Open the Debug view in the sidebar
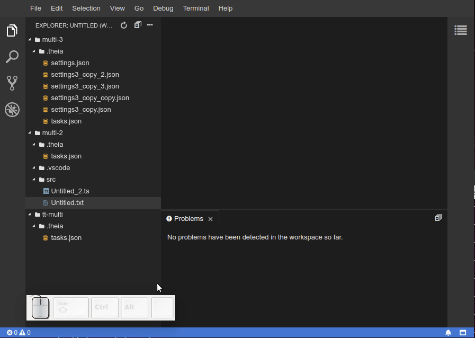The image size is (475, 338). (x=12, y=110)
